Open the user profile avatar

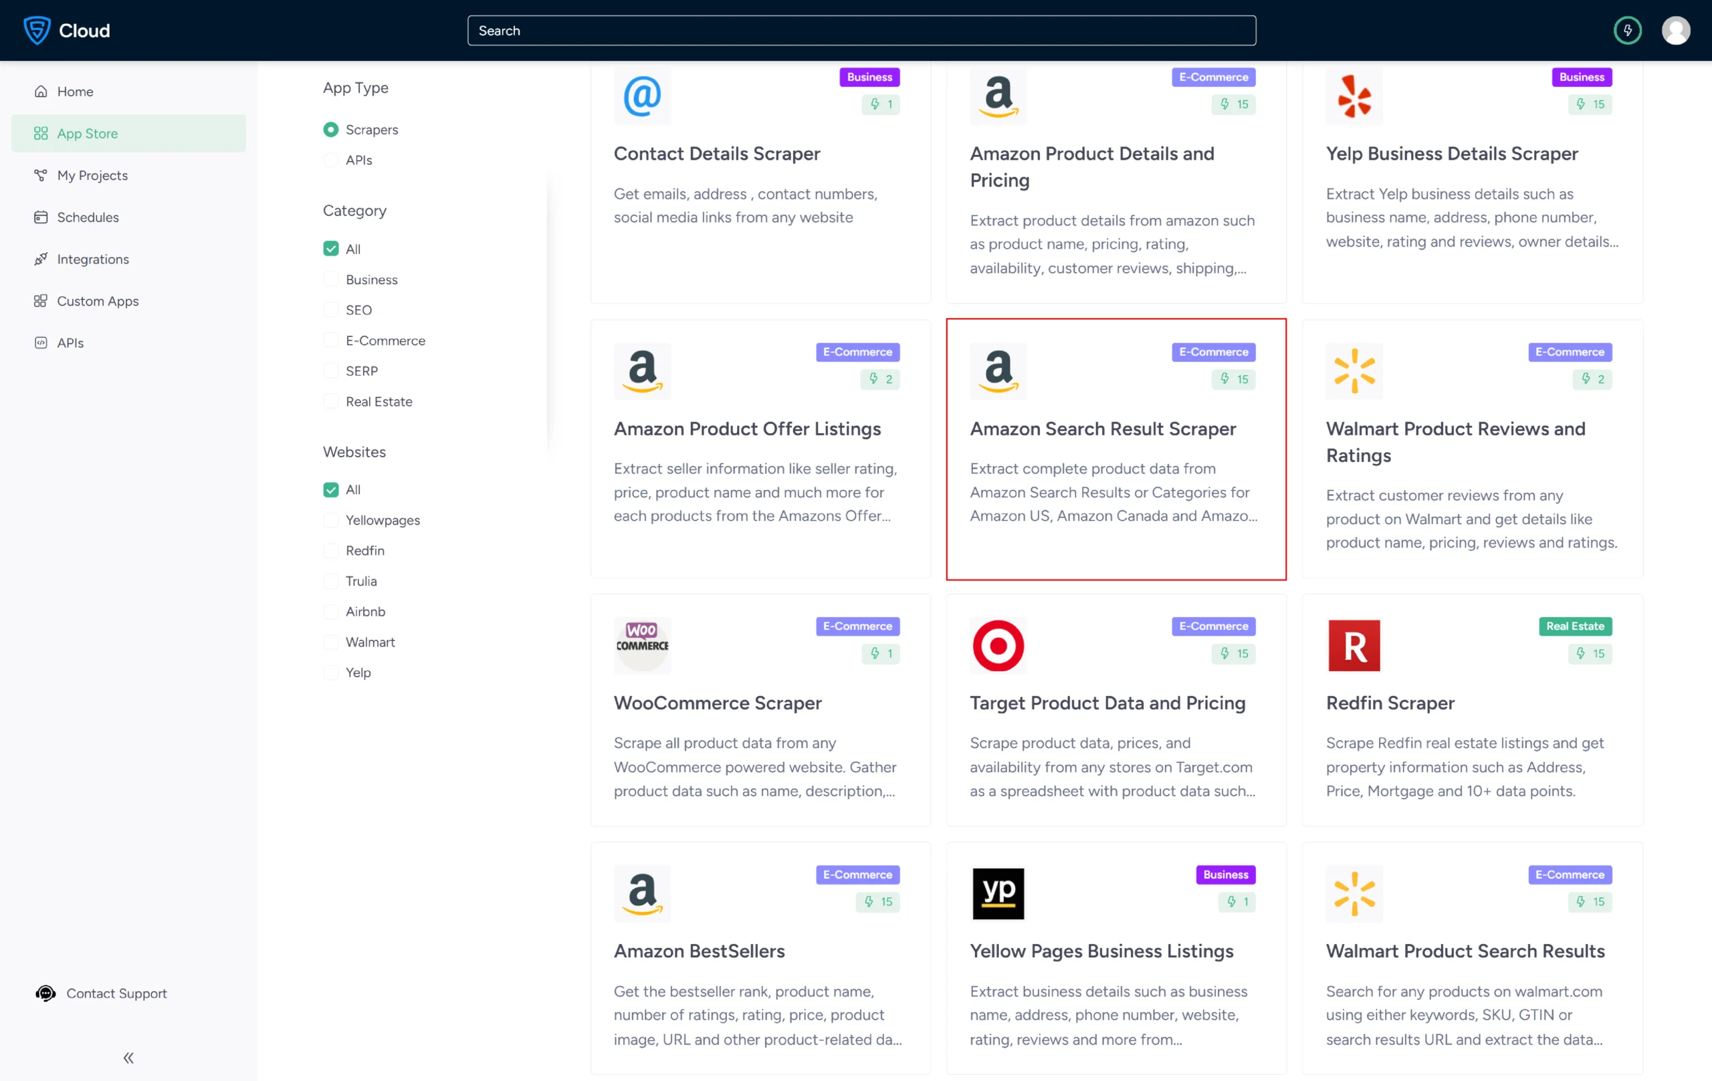tap(1676, 31)
